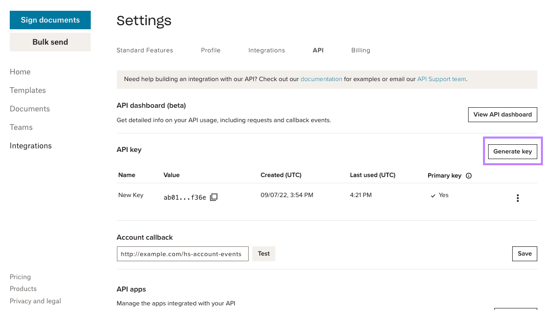Image resolution: width=545 pixels, height=310 pixels.
Task: Open the three-dot menu for New Key
Action: [518, 198]
